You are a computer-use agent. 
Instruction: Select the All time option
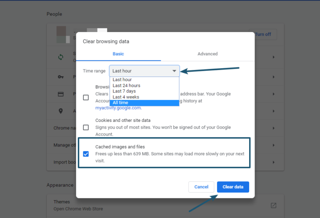(145, 103)
